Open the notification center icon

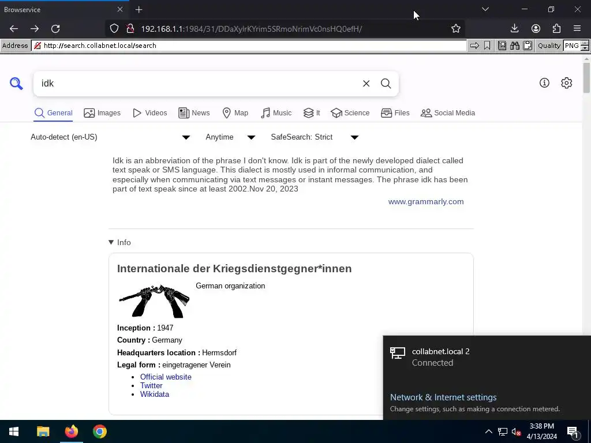[x=573, y=431]
